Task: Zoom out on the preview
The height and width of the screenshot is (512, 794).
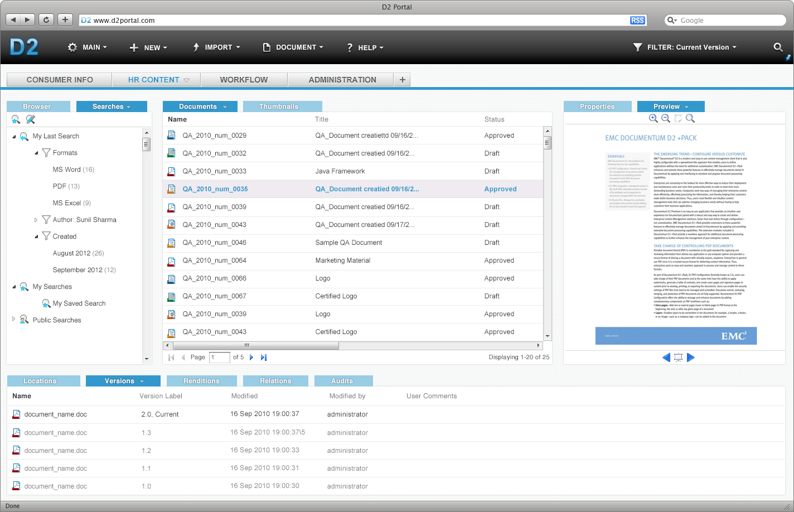Action: point(666,118)
